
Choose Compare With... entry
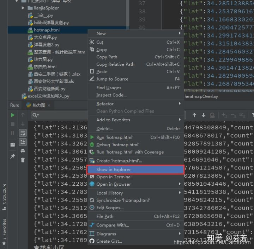136,225
